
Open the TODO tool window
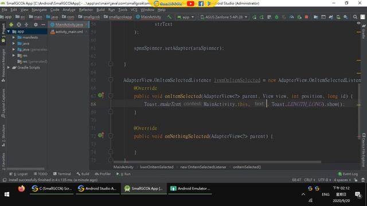(41, 174)
